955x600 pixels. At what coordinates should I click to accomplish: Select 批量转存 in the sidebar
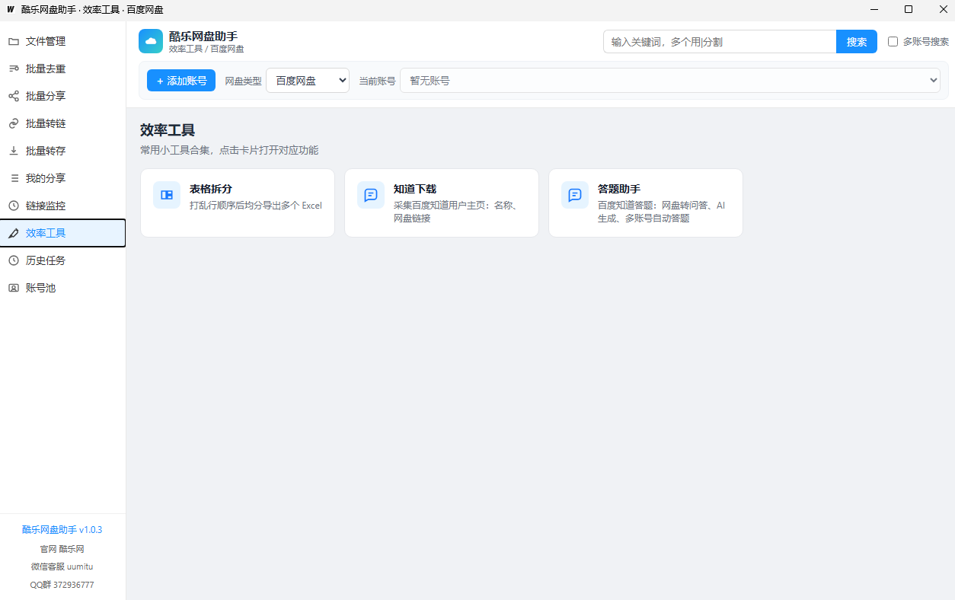[62, 151]
